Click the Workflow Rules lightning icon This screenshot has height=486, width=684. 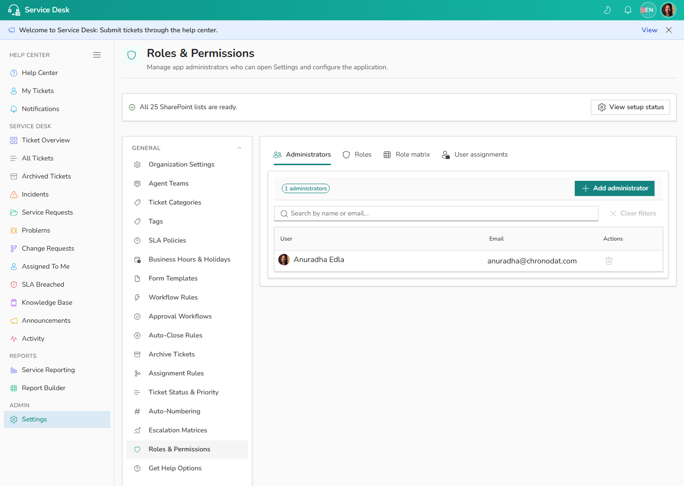click(137, 297)
